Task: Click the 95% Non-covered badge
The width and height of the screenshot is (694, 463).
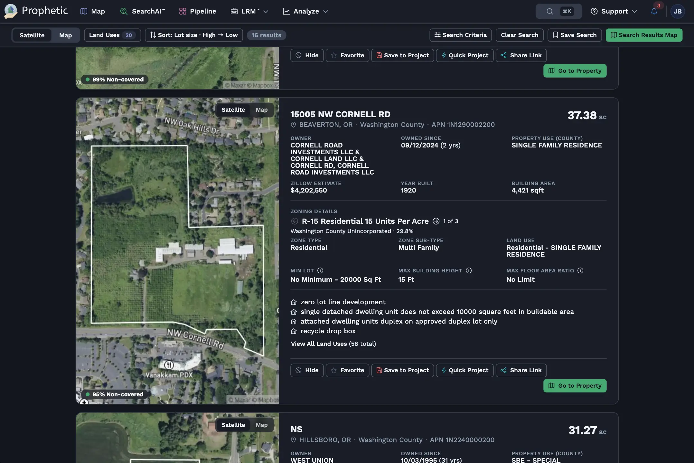Action: (x=115, y=394)
